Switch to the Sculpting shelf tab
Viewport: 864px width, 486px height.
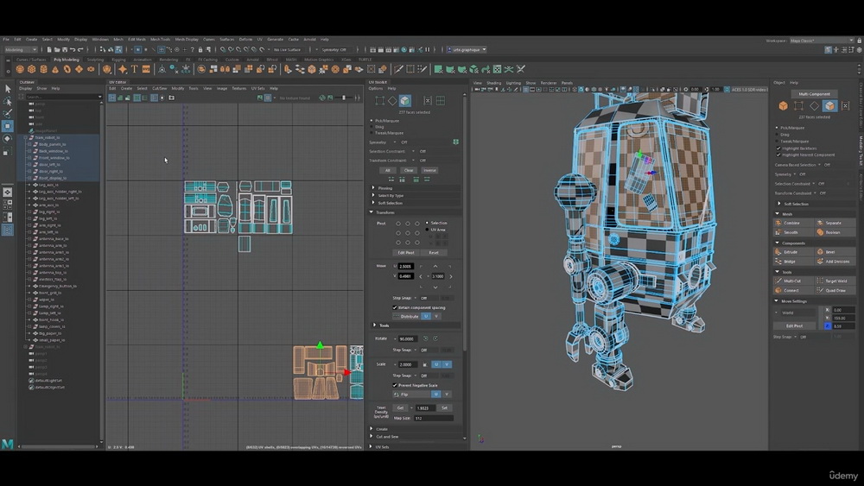[x=95, y=60]
